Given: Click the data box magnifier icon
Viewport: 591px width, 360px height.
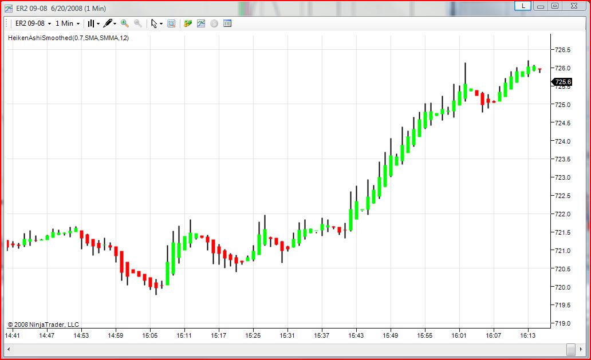Looking at the screenshot, I should click(171, 23).
